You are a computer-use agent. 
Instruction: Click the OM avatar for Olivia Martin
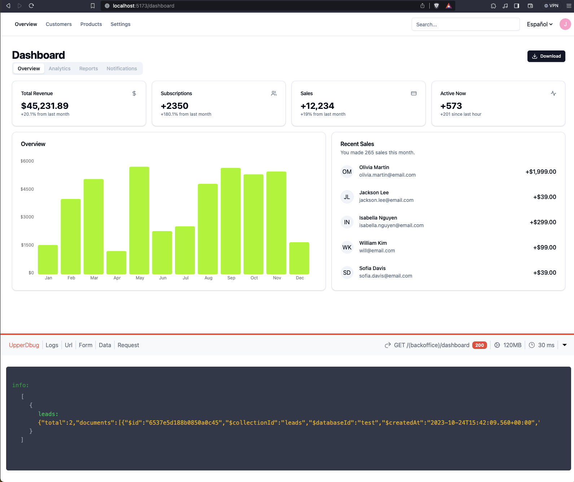[347, 172]
